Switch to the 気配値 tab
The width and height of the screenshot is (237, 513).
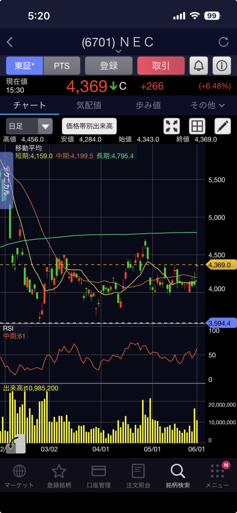(x=89, y=105)
